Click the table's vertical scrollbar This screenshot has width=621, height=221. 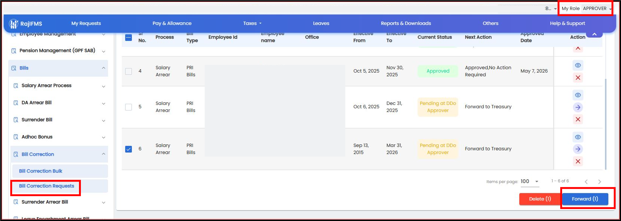[605, 124]
